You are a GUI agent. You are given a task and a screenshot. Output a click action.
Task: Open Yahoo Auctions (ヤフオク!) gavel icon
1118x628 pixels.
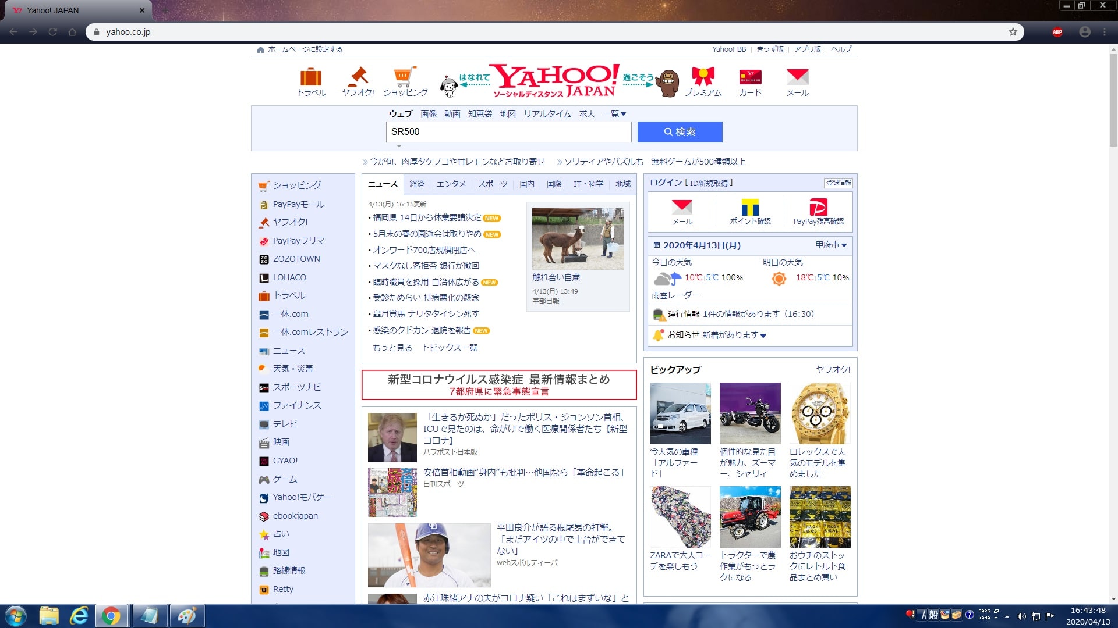pos(358,77)
